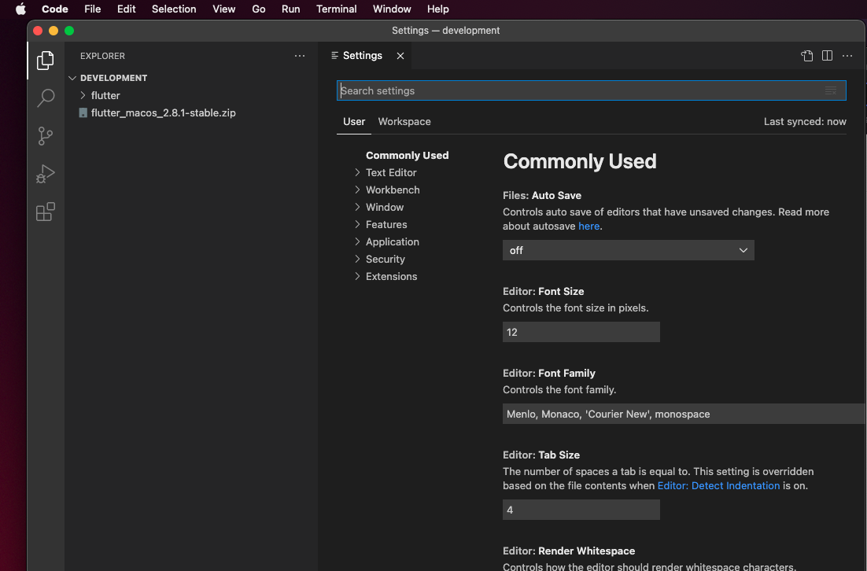
Task: Expand the Text Editor settings category
Action: 358,172
